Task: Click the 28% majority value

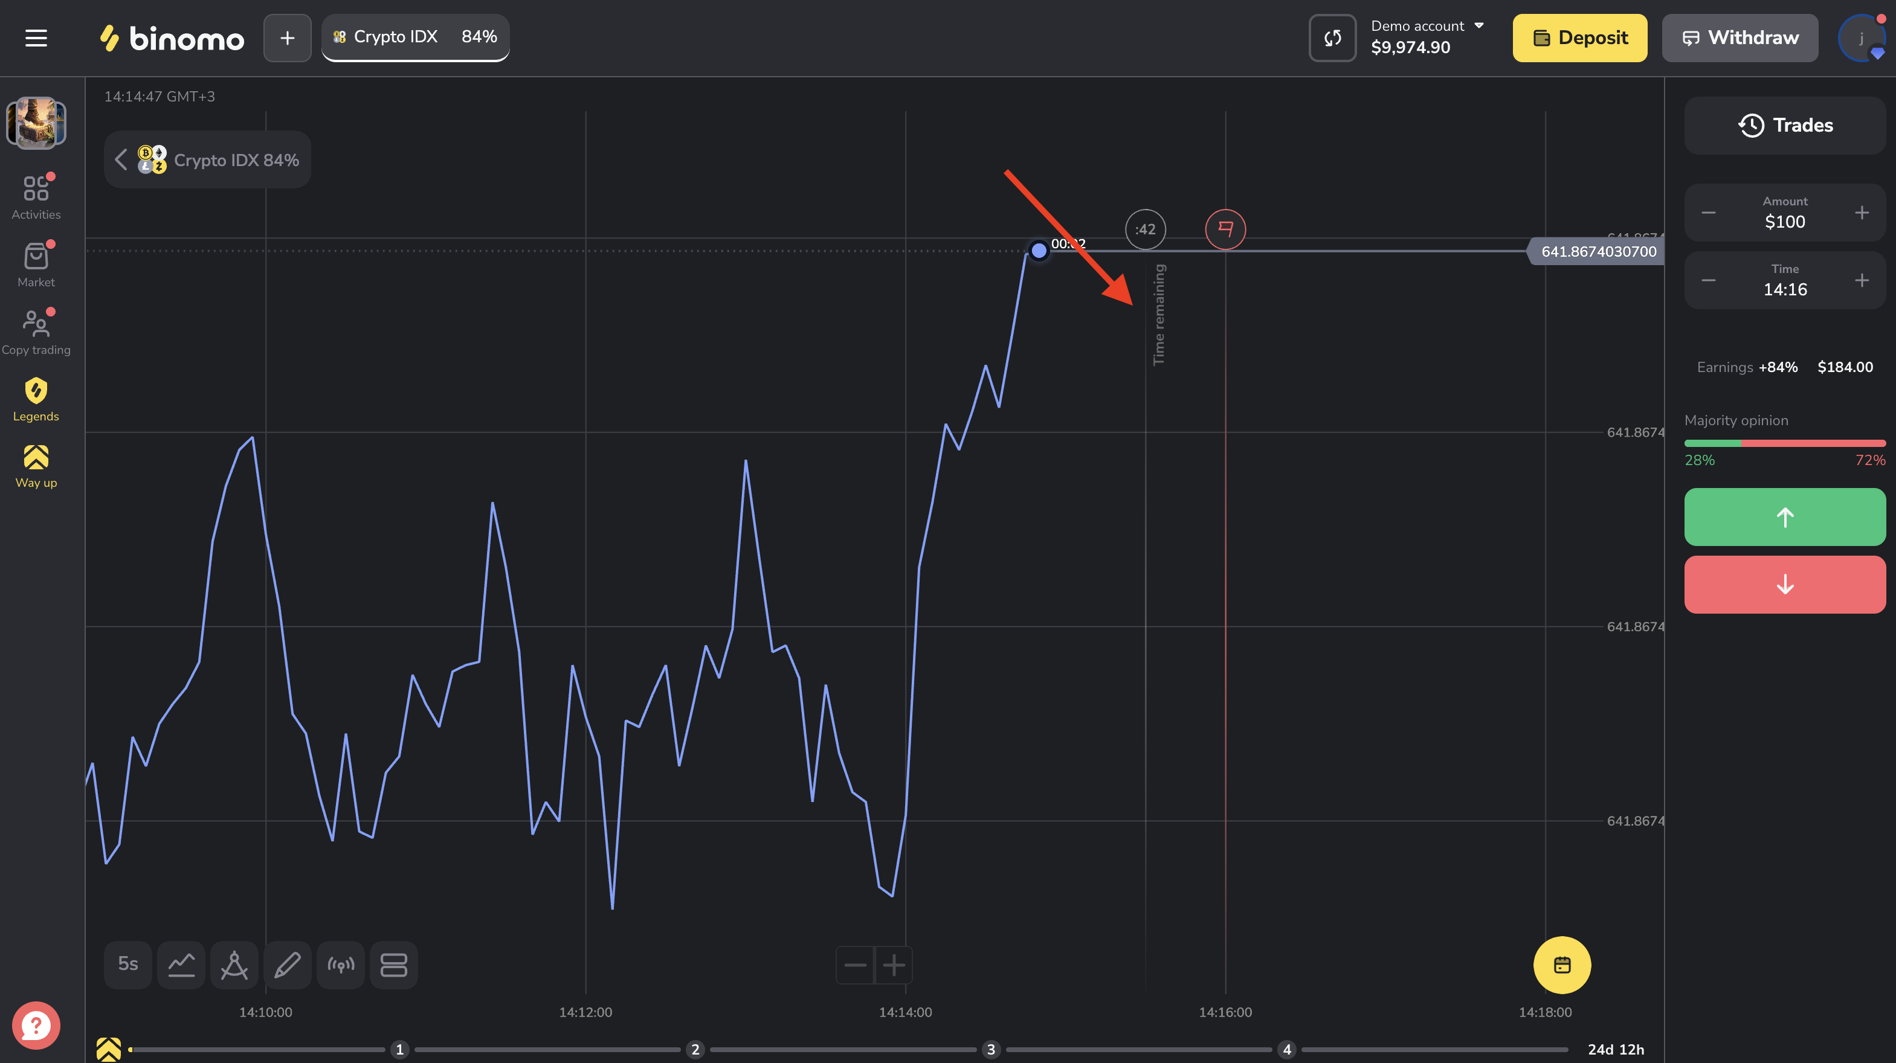Action: 1700,460
